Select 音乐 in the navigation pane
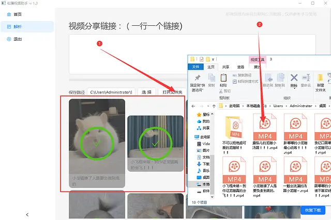331x220 pixels. point(203,171)
